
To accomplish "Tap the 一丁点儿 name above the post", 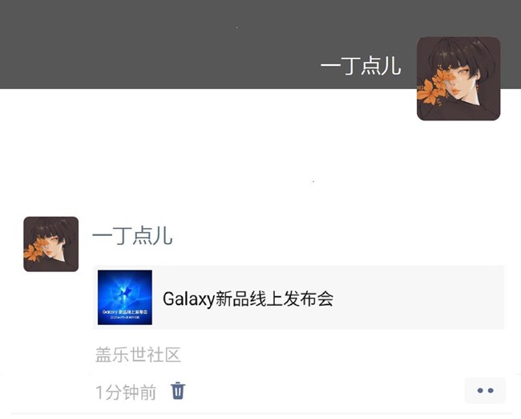I will 132,235.
